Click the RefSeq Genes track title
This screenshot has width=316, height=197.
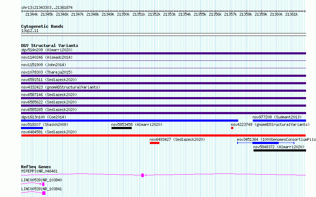point(36,167)
